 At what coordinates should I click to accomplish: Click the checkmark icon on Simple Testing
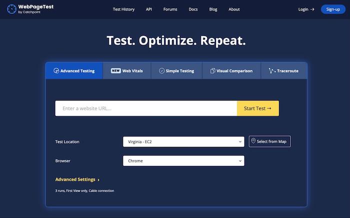[162, 70]
